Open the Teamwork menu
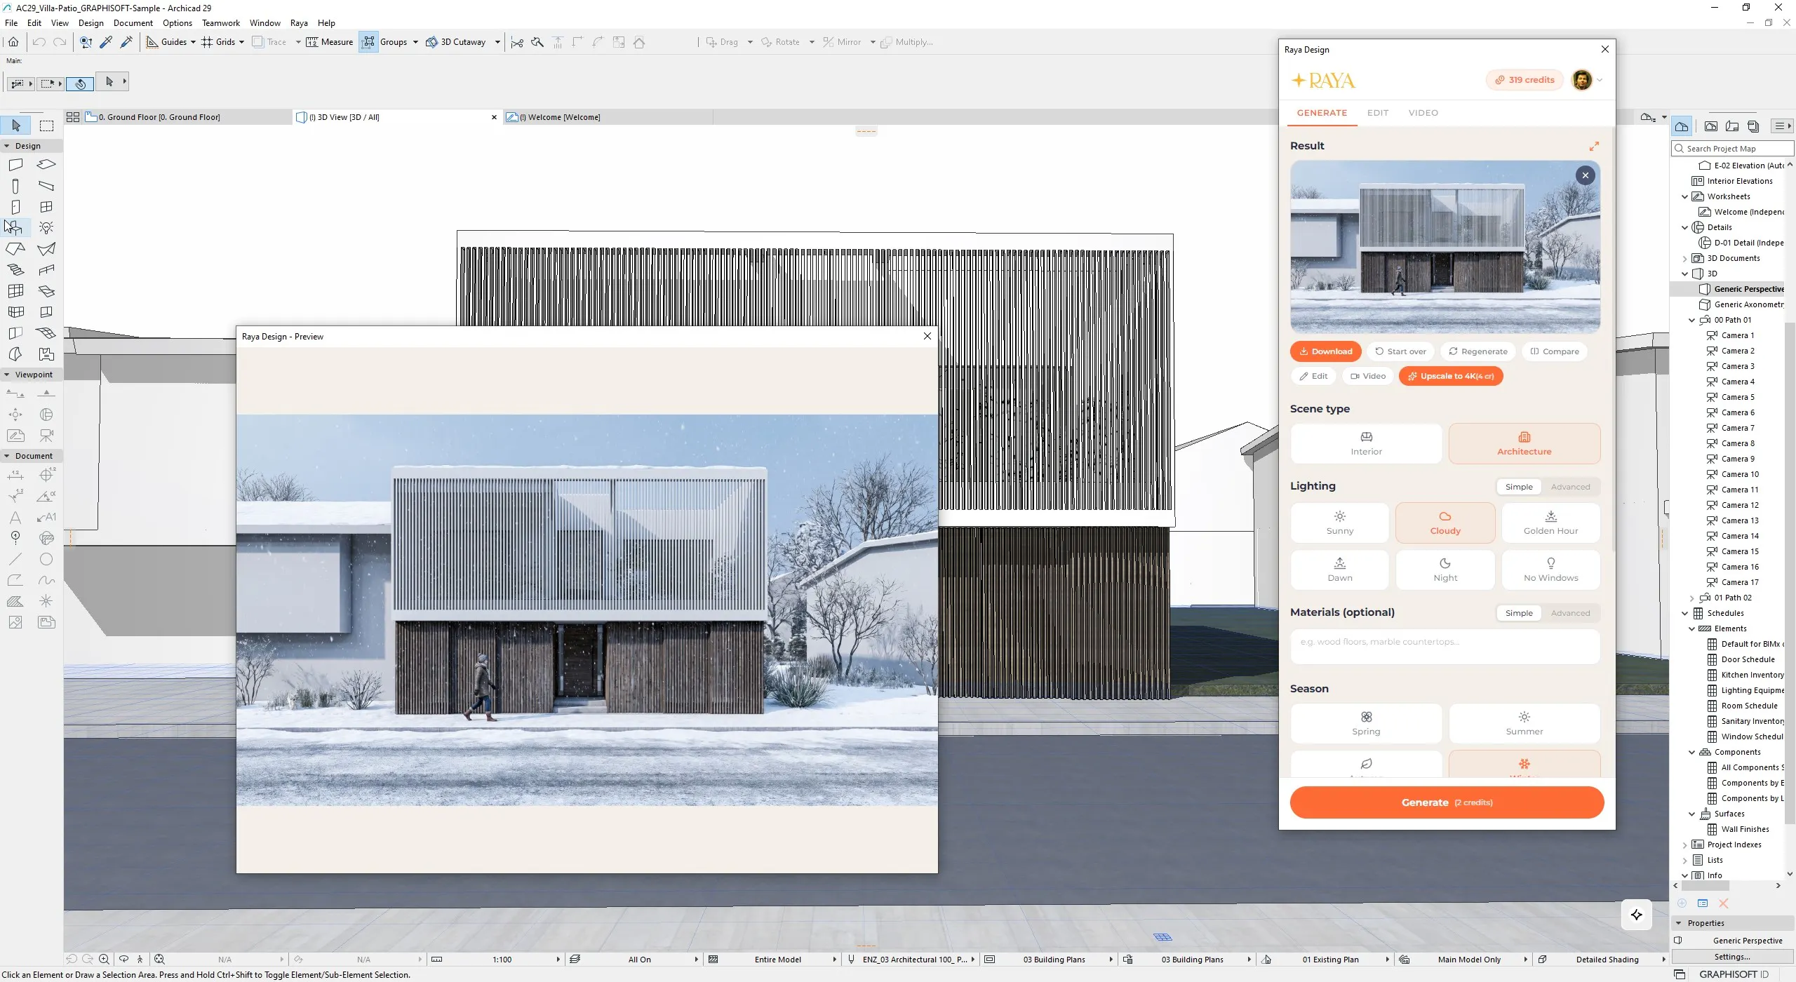Viewport: 1796px width, 982px height. click(221, 23)
